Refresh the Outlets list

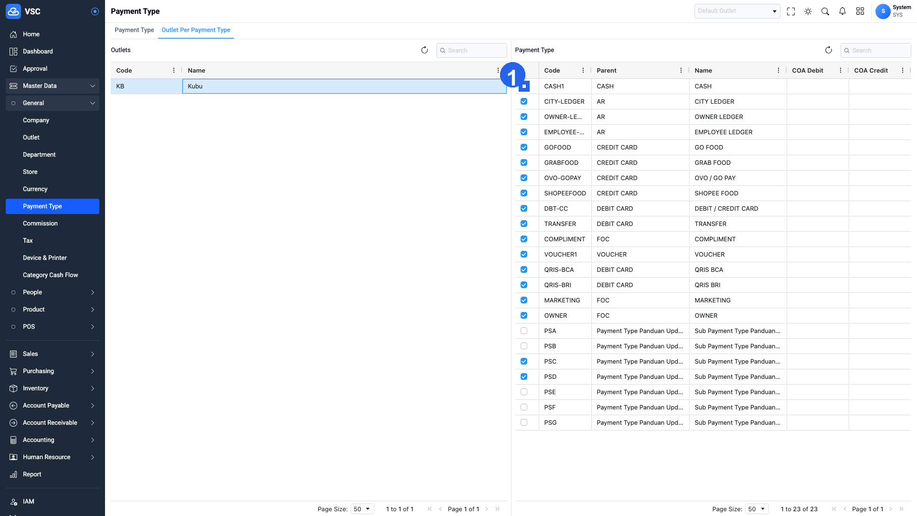(425, 50)
